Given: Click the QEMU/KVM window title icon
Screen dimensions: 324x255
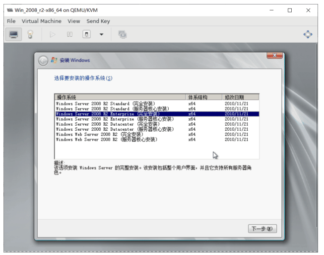Looking at the screenshot, I should pos(10,10).
